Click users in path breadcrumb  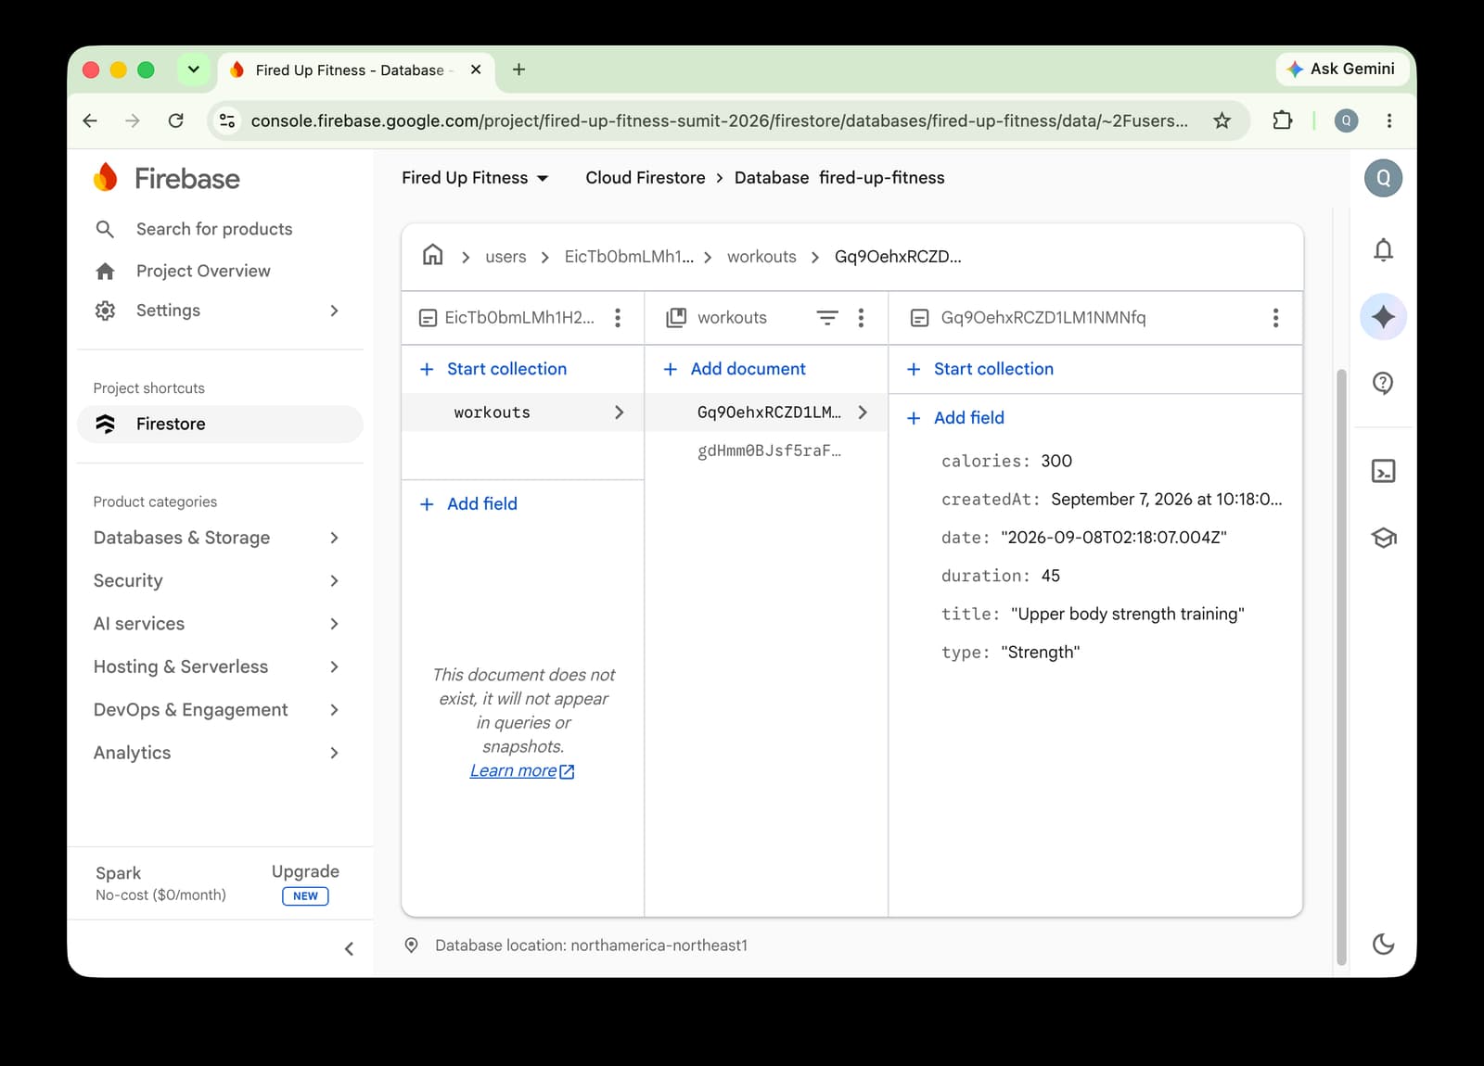click(505, 257)
